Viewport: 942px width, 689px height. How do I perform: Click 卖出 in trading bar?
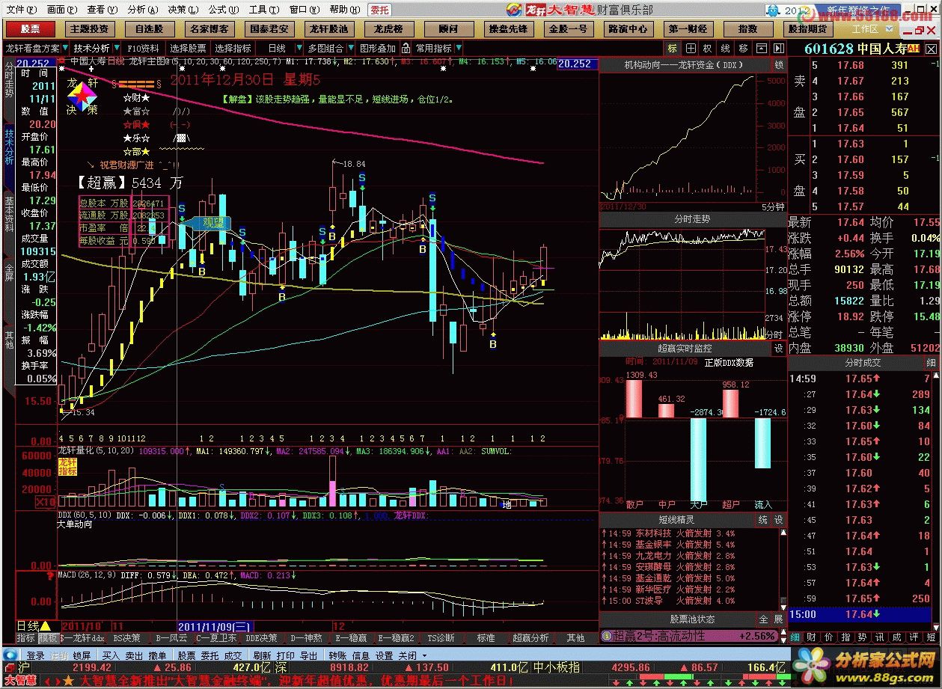[134, 655]
